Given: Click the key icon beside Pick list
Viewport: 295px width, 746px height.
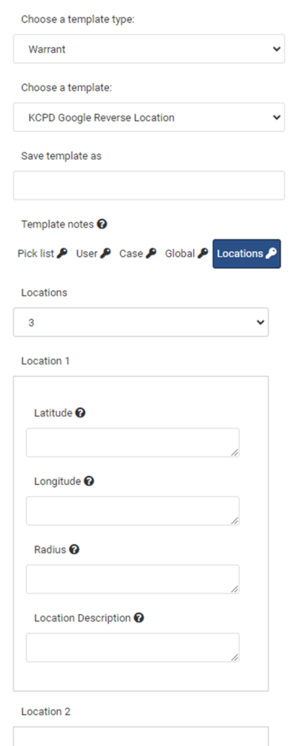Looking at the screenshot, I should (62, 253).
